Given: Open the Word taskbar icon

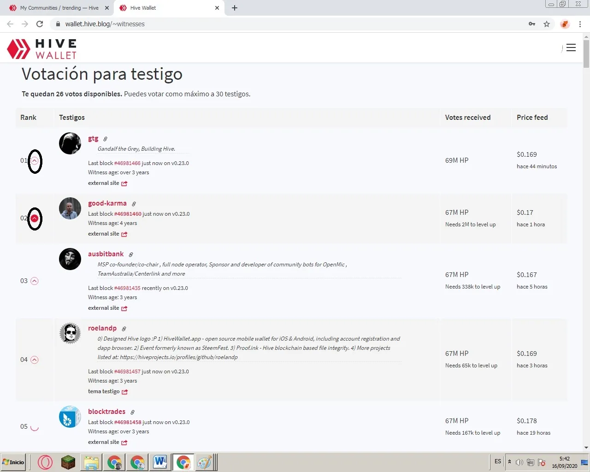Looking at the screenshot, I should pos(160,462).
